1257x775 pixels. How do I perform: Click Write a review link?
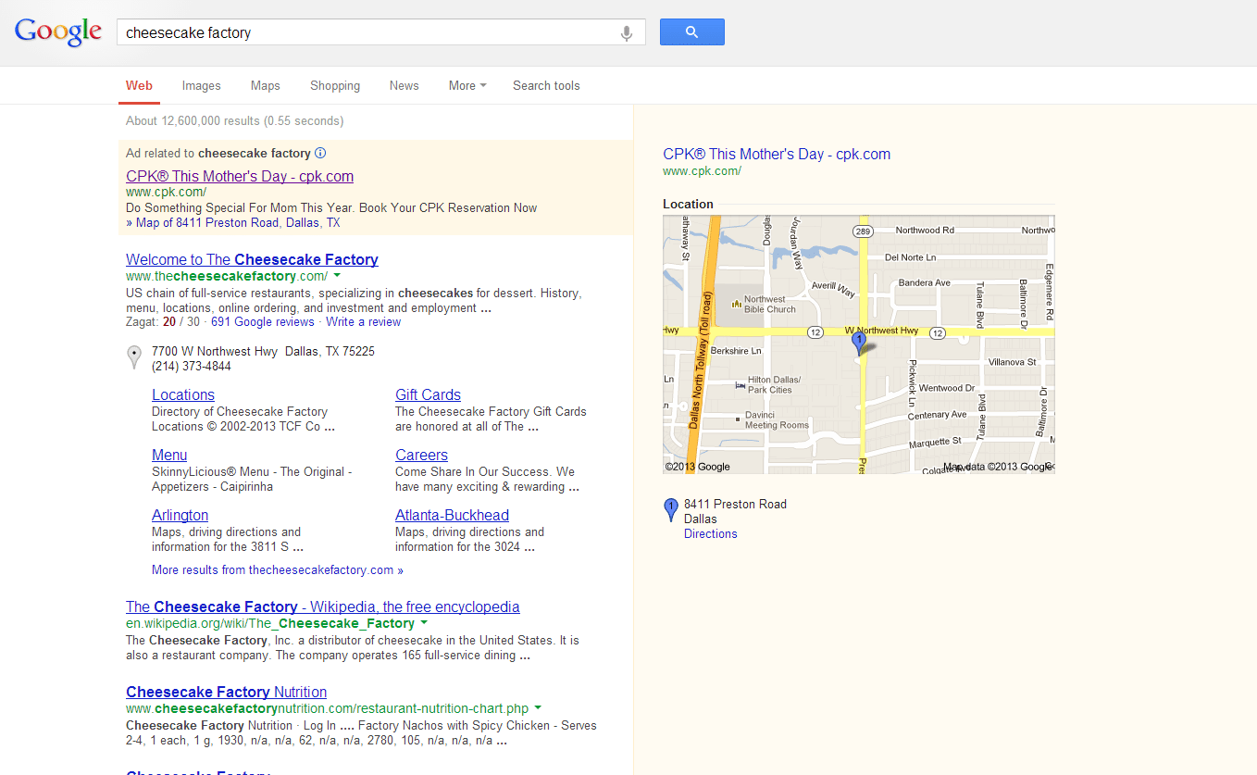[x=363, y=321]
